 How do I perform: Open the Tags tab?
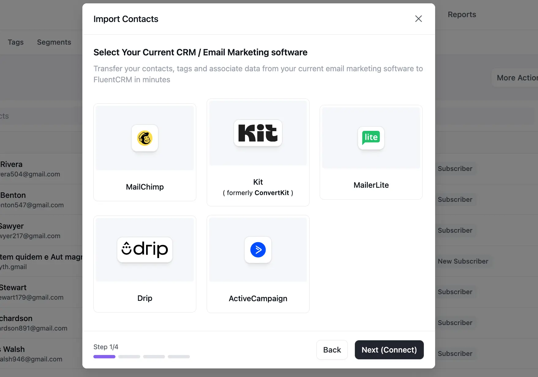point(16,42)
